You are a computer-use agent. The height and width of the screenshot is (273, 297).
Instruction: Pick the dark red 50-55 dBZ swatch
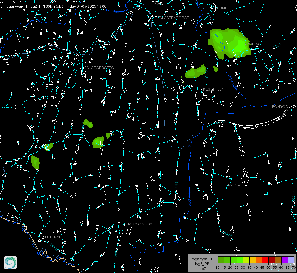coord(272,260)
